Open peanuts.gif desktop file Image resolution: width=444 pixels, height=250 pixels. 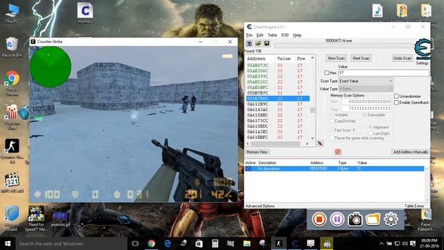point(60,219)
